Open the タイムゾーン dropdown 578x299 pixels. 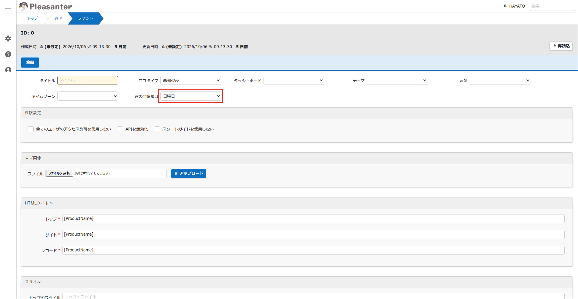[x=88, y=96]
